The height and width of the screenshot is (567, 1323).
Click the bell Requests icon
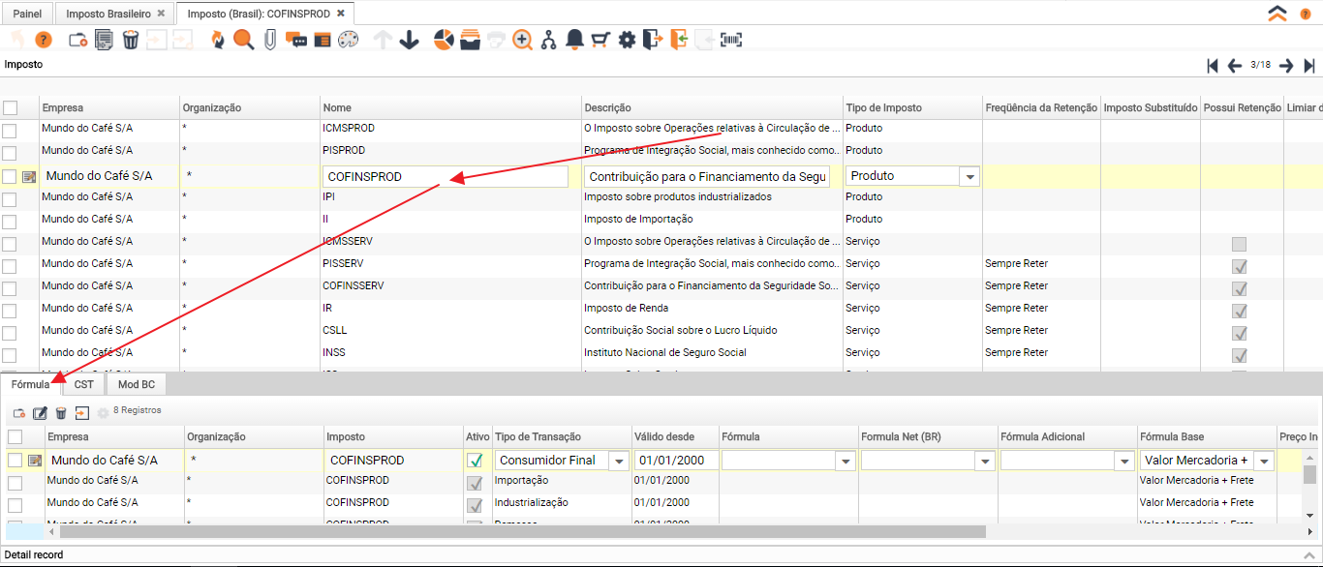pos(574,40)
